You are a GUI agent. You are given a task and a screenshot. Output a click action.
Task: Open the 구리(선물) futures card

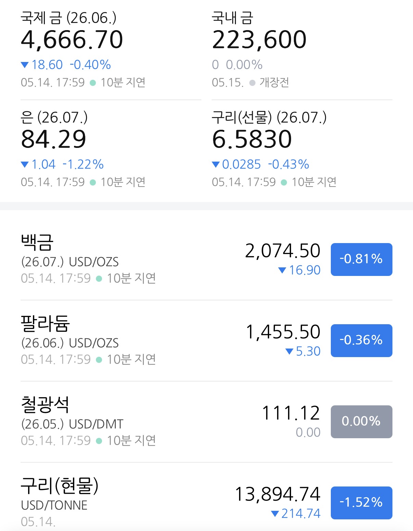click(x=302, y=150)
